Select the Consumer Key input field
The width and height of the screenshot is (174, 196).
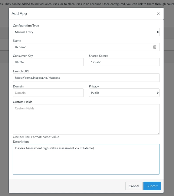(48, 62)
